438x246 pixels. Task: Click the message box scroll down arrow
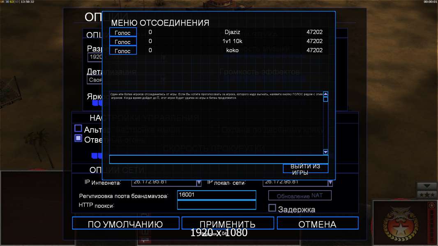coord(325,152)
